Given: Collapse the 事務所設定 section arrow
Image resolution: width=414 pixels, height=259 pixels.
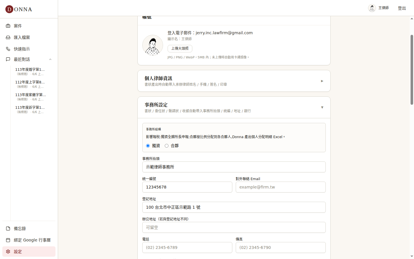Looking at the screenshot, I should (322, 107).
